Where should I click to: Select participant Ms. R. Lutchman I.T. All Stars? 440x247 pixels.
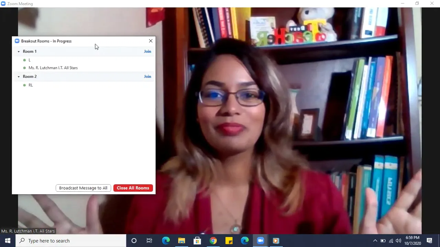tap(53, 68)
